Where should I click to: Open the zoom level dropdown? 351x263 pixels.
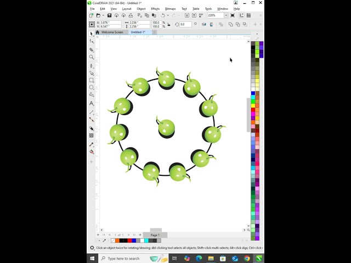point(226,15)
